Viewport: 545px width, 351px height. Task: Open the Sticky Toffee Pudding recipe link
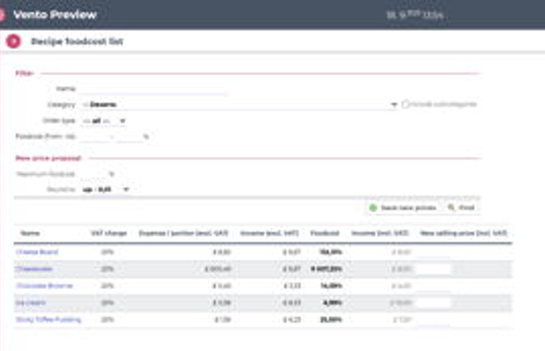pos(48,320)
